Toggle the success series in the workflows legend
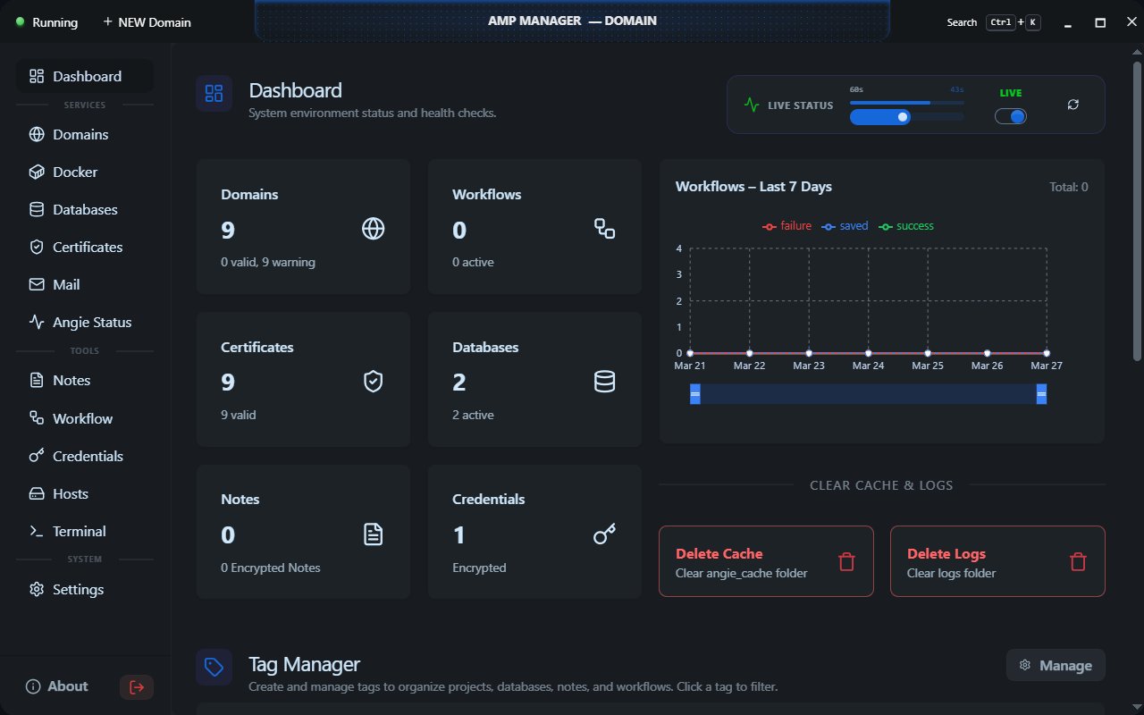 (x=905, y=225)
